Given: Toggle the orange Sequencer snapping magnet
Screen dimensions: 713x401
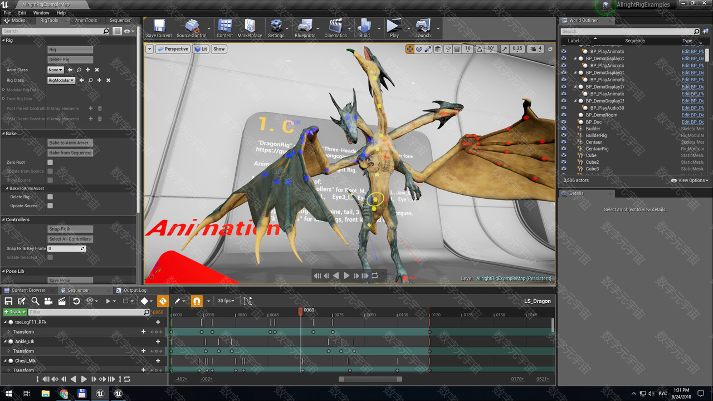Looking at the screenshot, I should click(x=197, y=301).
